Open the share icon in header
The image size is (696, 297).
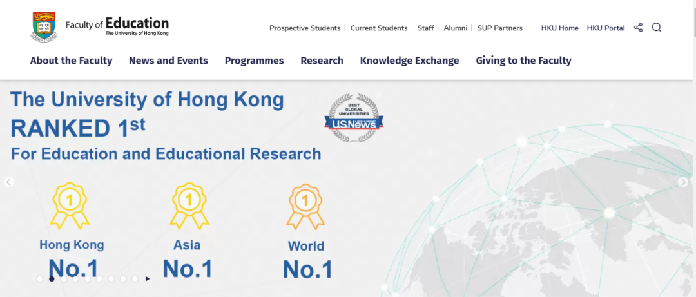[638, 28]
